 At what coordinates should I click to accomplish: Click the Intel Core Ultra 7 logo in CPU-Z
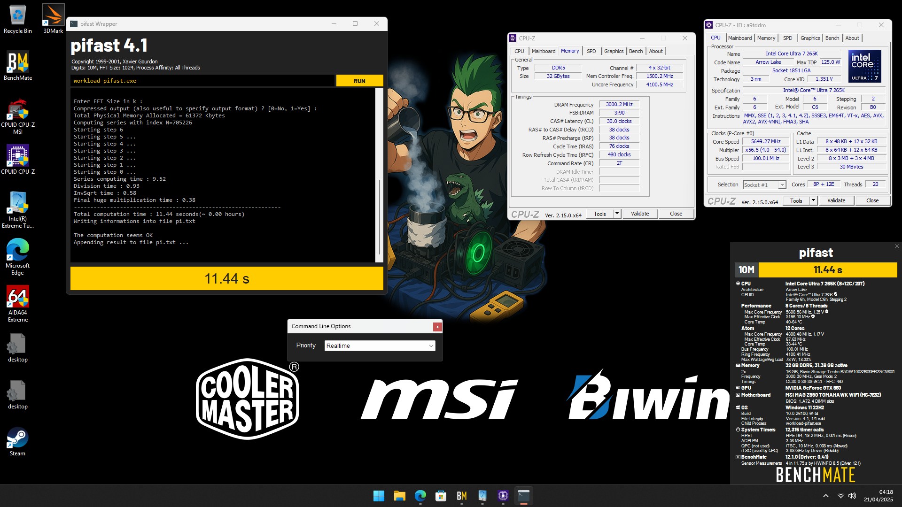tap(865, 66)
